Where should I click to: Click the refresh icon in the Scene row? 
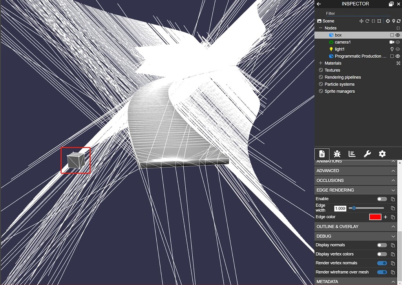click(399, 21)
